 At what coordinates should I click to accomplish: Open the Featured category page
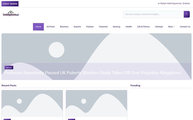[x=103, y=27]
